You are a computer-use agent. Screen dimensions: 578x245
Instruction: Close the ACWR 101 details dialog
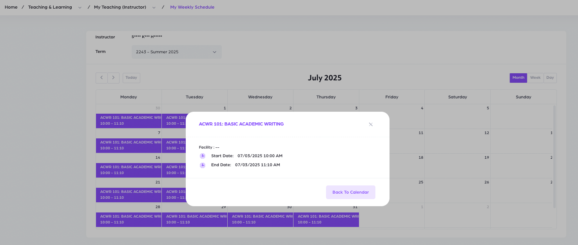[x=371, y=124]
